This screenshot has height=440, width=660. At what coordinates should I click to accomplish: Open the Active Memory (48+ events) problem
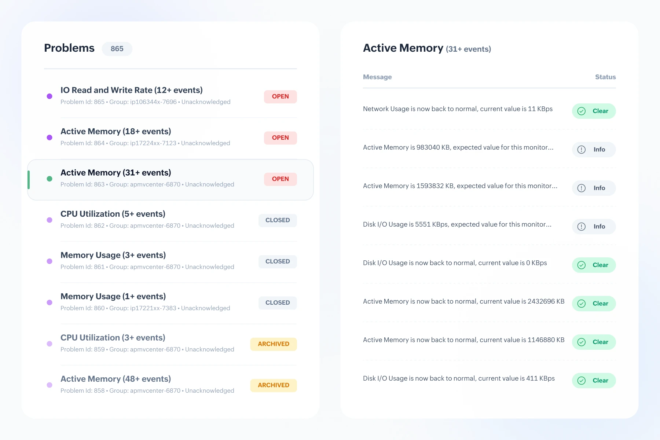click(x=116, y=379)
